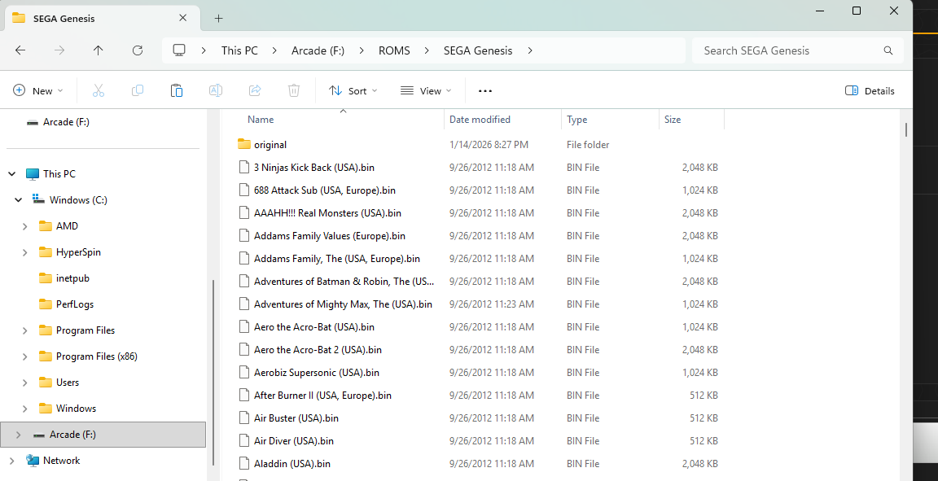The height and width of the screenshot is (481, 938).
Task: Toggle the Details pane
Action: [x=870, y=91]
